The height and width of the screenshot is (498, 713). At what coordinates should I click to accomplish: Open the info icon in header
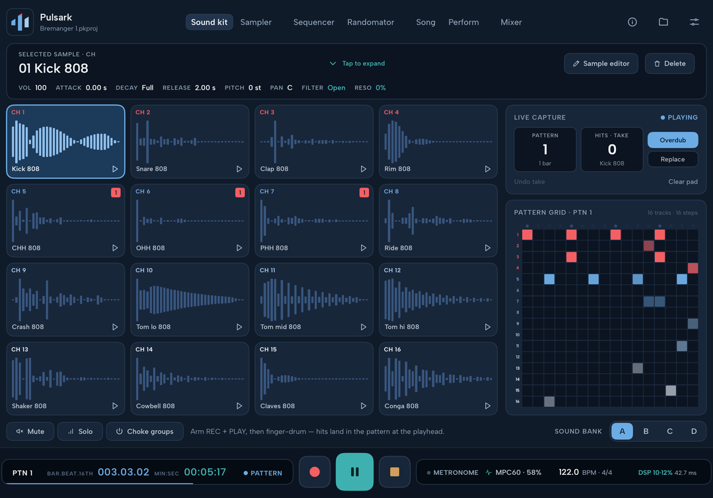[632, 22]
